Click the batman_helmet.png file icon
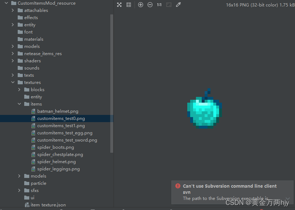The image size is (295, 210). [x=33, y=111]
